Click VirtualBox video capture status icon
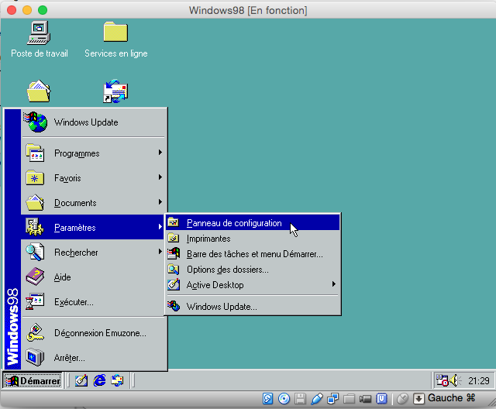Image resolution: width=496 pixels, height=409 pixels. click(365, 399)
